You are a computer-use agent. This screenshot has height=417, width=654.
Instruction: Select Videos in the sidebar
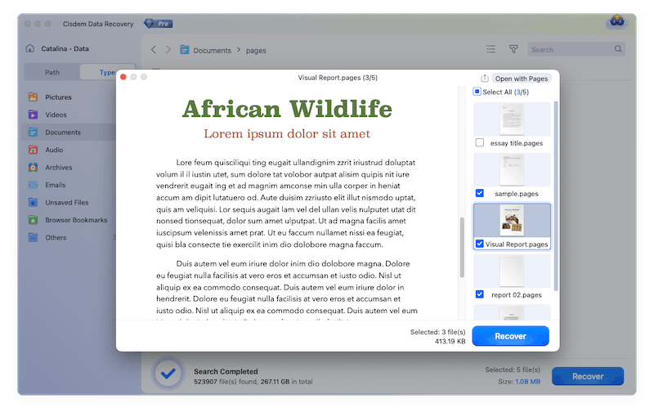pyautogui.click(x=56, y=114)
